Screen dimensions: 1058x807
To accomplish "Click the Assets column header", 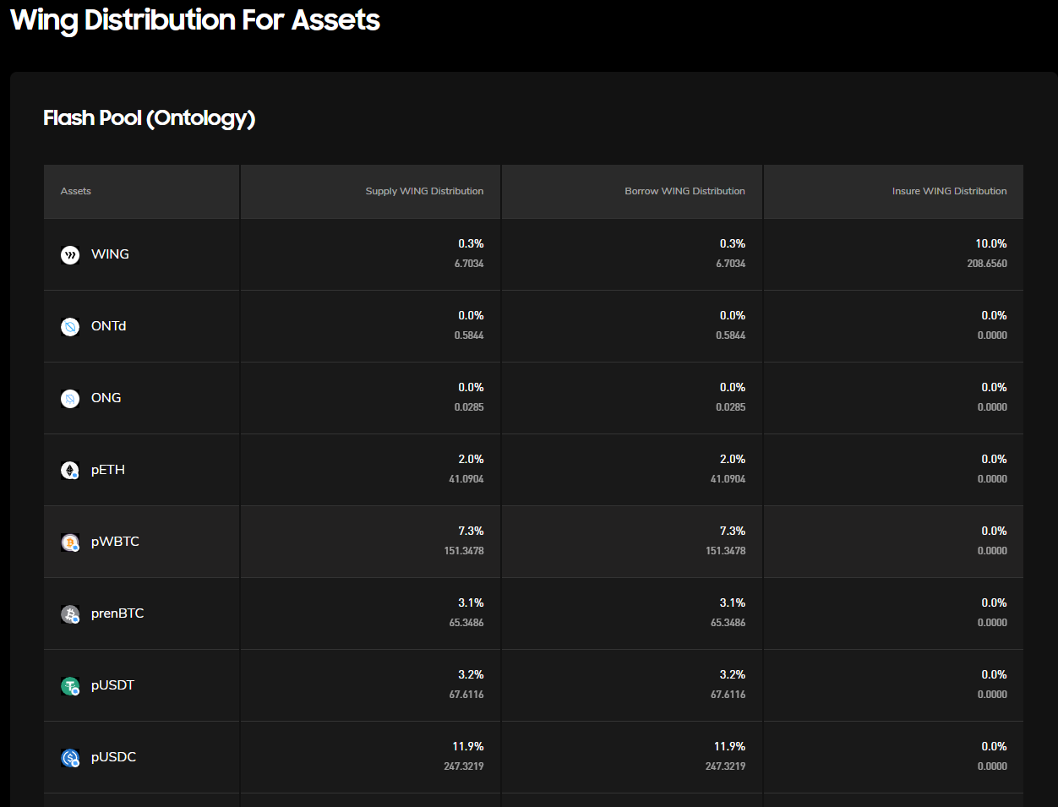I will [75, 191].
